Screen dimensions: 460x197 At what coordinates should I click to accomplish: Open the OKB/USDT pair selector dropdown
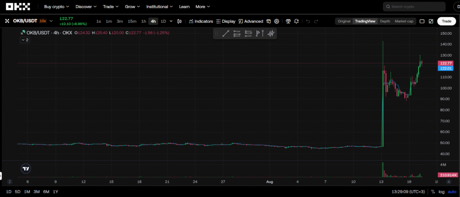click(51, 21)
